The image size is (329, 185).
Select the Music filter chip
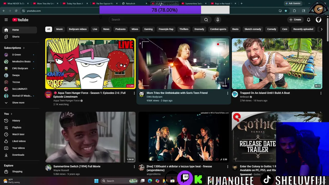pos(59,29)
